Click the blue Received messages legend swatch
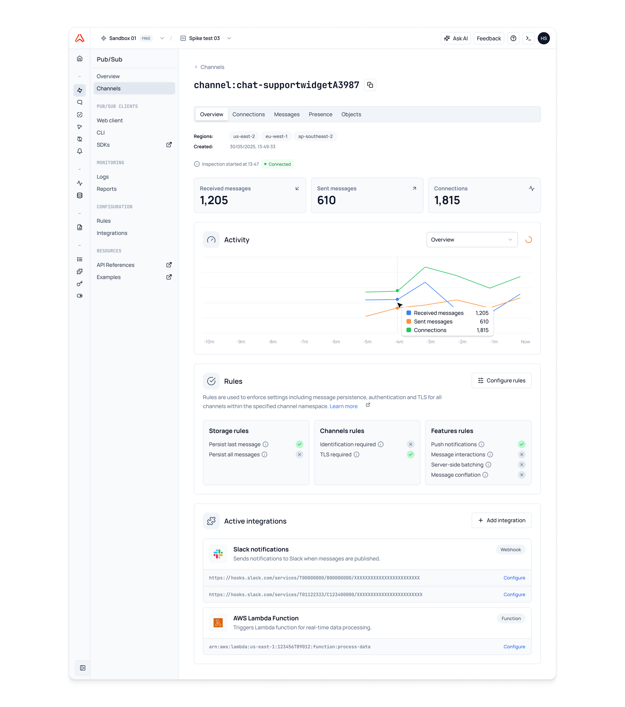 [x=409, y=313]
